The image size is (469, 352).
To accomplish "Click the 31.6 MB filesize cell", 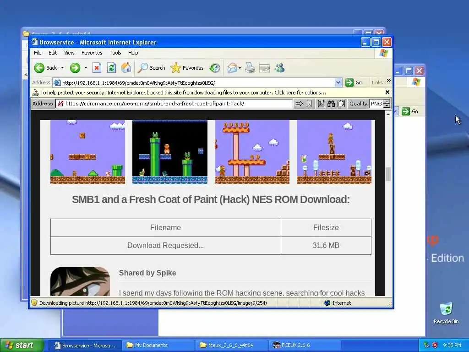I will [x=326, y=246].
